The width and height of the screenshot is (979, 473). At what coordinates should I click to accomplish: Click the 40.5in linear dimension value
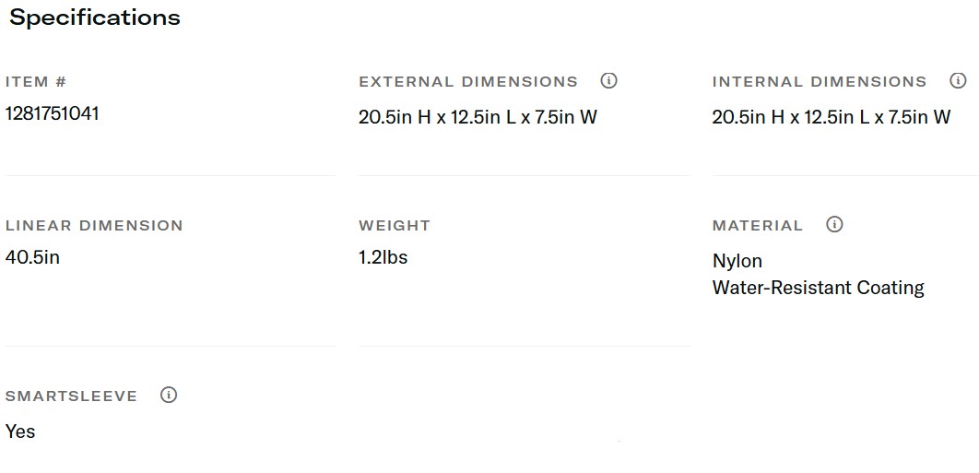click(x=32, y=257)
